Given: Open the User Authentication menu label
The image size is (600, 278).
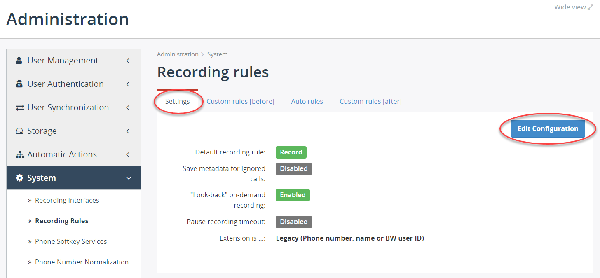Looking at the screenshot, I should [66, 84].
